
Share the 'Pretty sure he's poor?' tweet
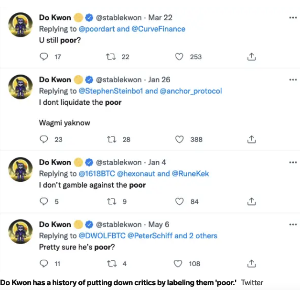click(251, 264)
